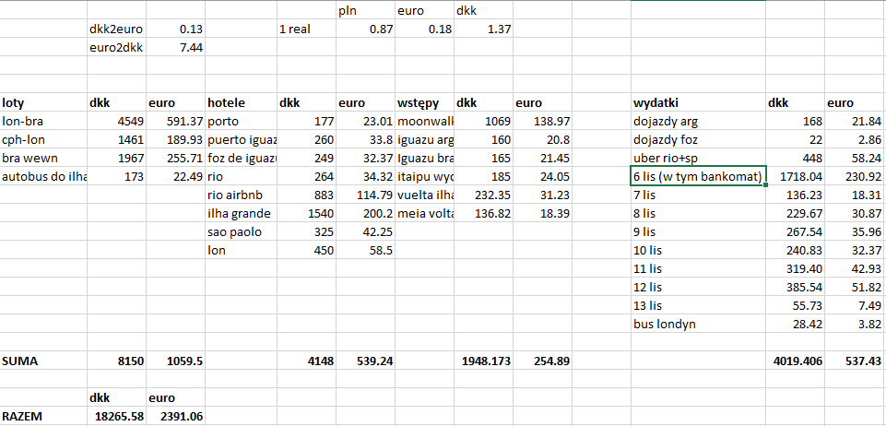The image size is (886, 426).
Task: Select the 'lon-bra' flight cell
Action: click(x=43, y=121)
